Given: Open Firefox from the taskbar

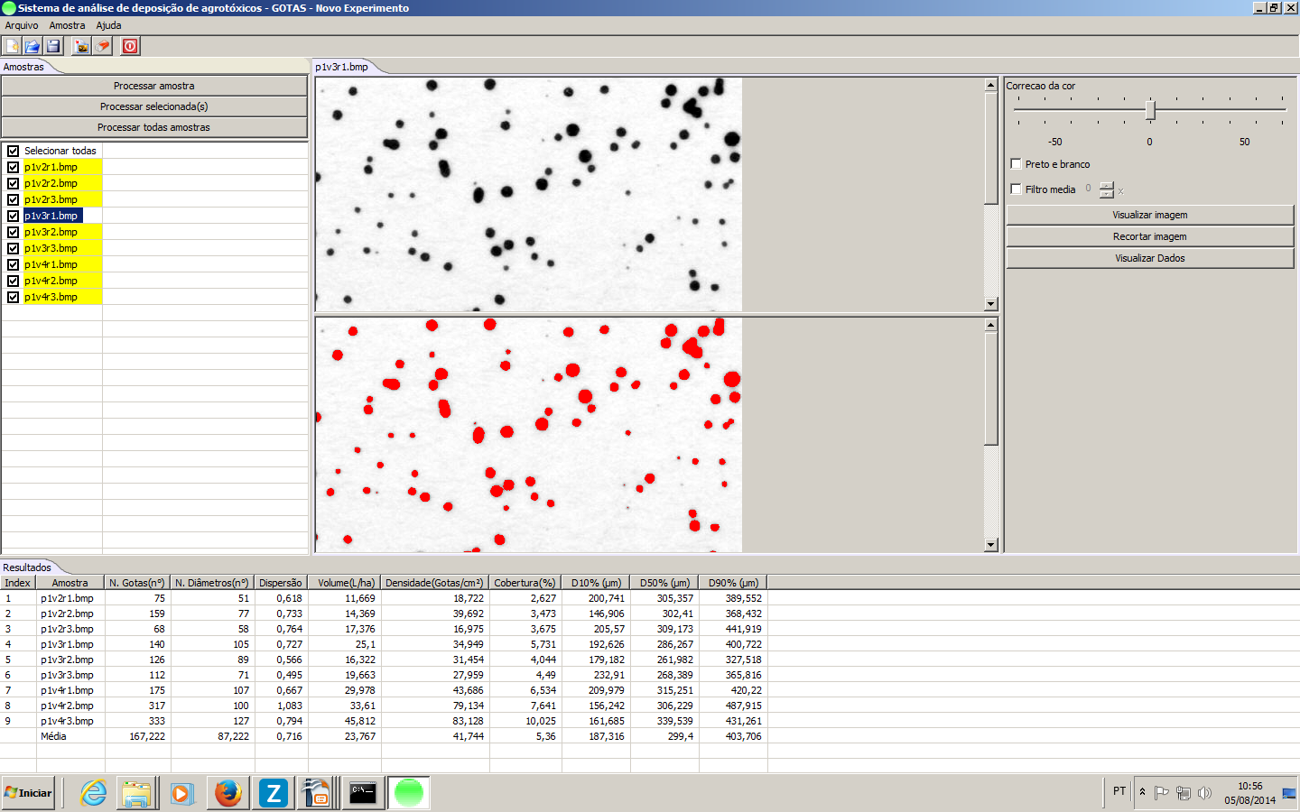Looking at the screenshot, I should [x=228, y=793].
